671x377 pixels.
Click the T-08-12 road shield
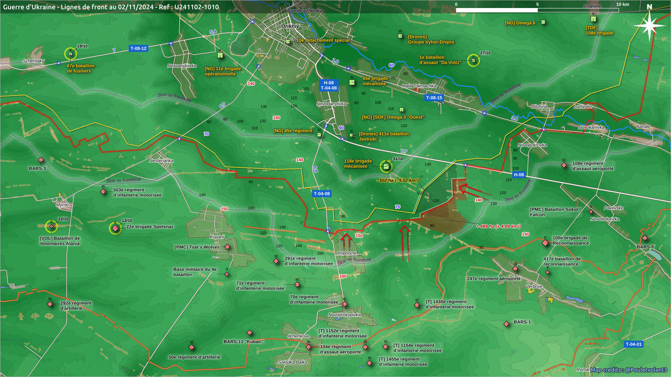pyautogui.click(x=138, y=49)
